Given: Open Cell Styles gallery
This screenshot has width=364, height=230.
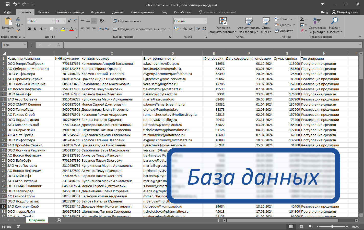Looking at the screenshot, I should coord(266,25).
